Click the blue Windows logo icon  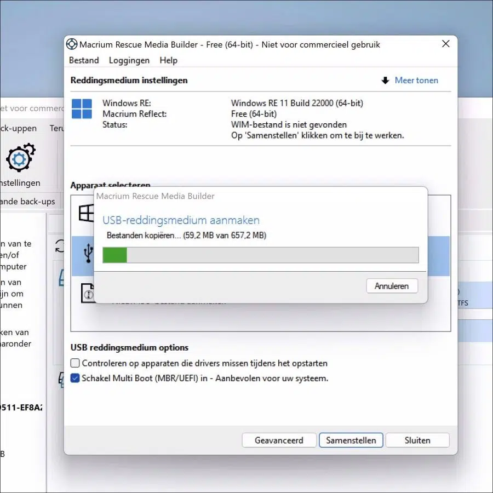tap(82, 109)
